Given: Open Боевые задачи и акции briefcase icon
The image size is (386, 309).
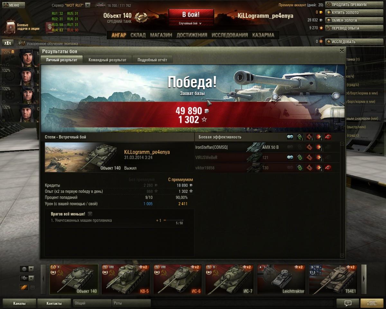Looking at the screenshot, I should [11, 27].
